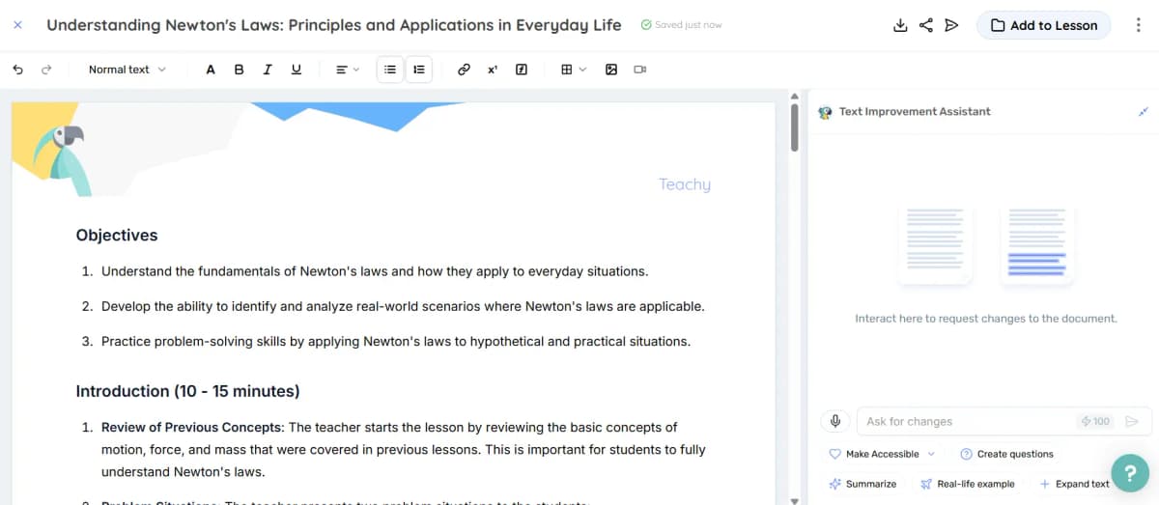
Task: Insert a hyperlink
Action: 464,70
